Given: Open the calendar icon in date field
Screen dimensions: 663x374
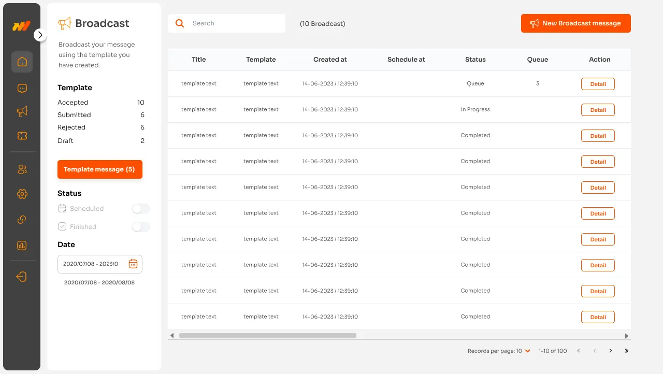Looking at the screenshot, I should click(133, 264).
